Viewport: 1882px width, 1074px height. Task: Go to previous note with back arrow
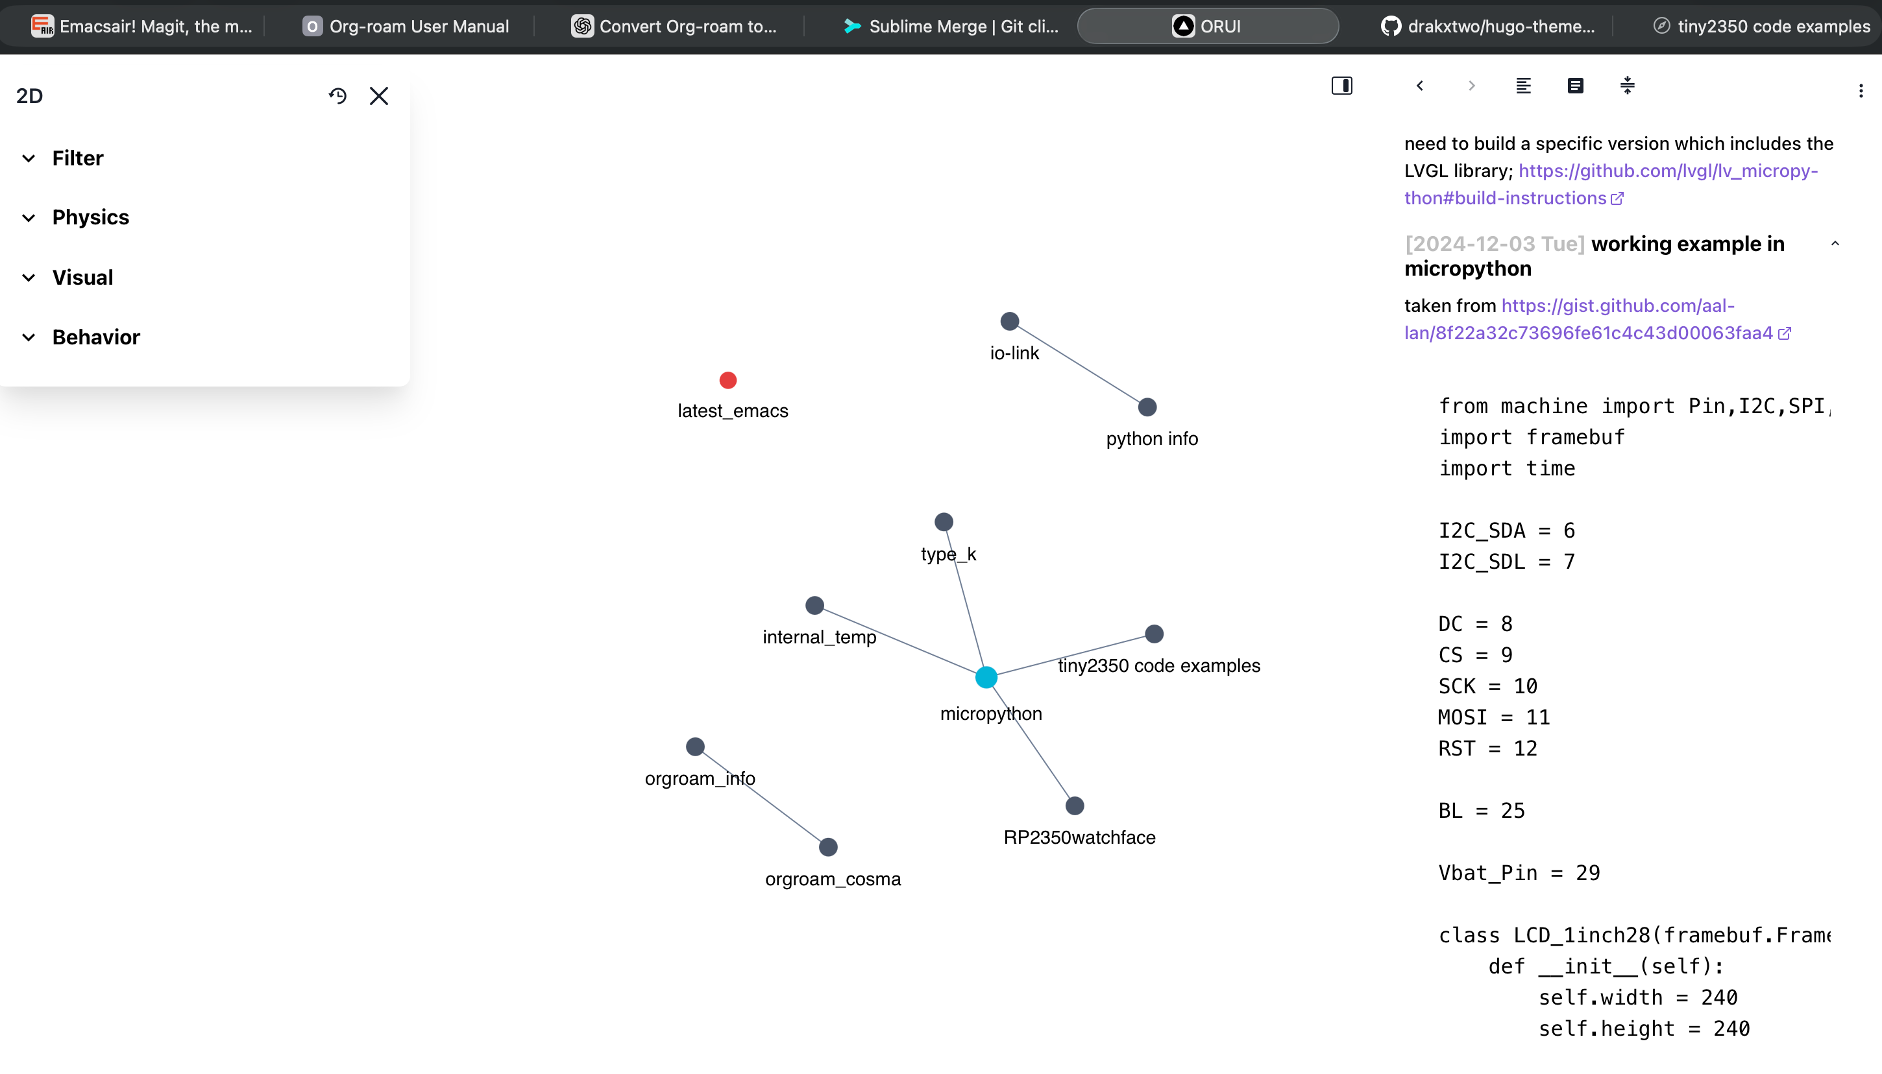1420,86
